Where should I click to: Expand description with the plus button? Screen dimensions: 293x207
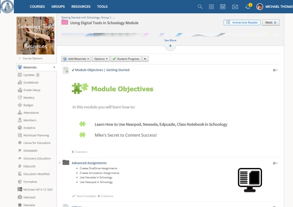pos(170,46)
